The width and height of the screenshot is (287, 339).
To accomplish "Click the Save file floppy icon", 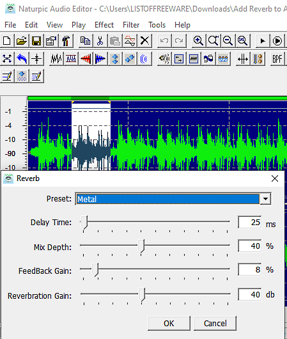I will [36, 41].
